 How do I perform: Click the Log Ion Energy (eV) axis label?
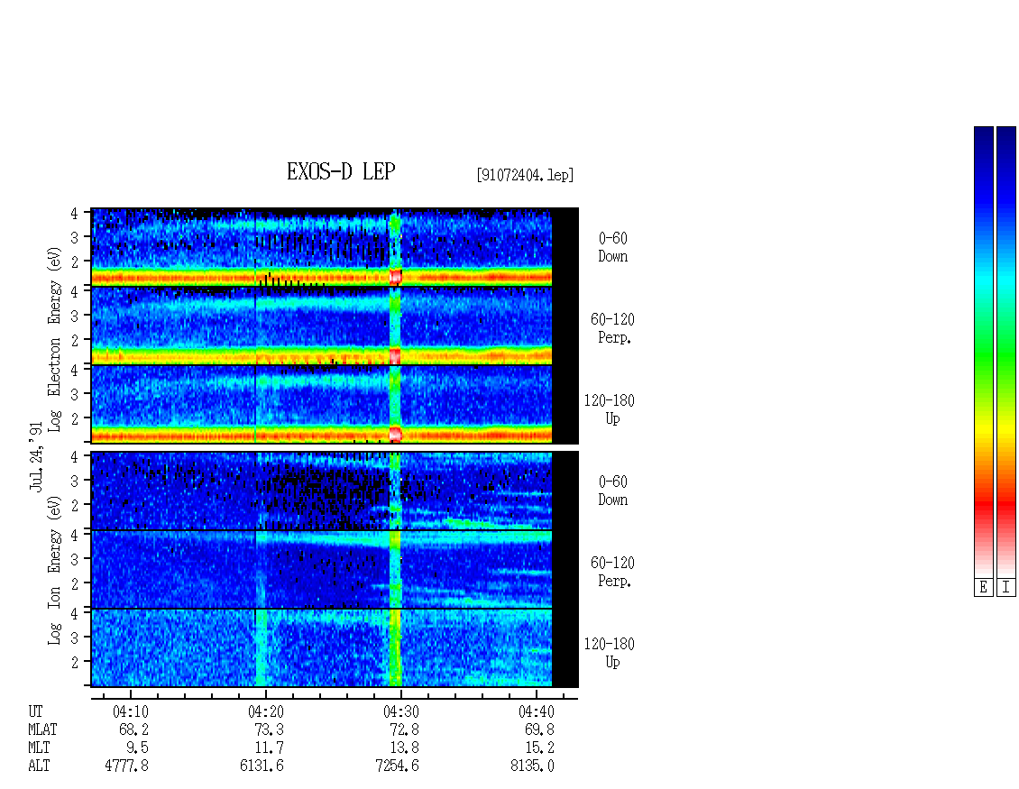(x=54, y=571)
